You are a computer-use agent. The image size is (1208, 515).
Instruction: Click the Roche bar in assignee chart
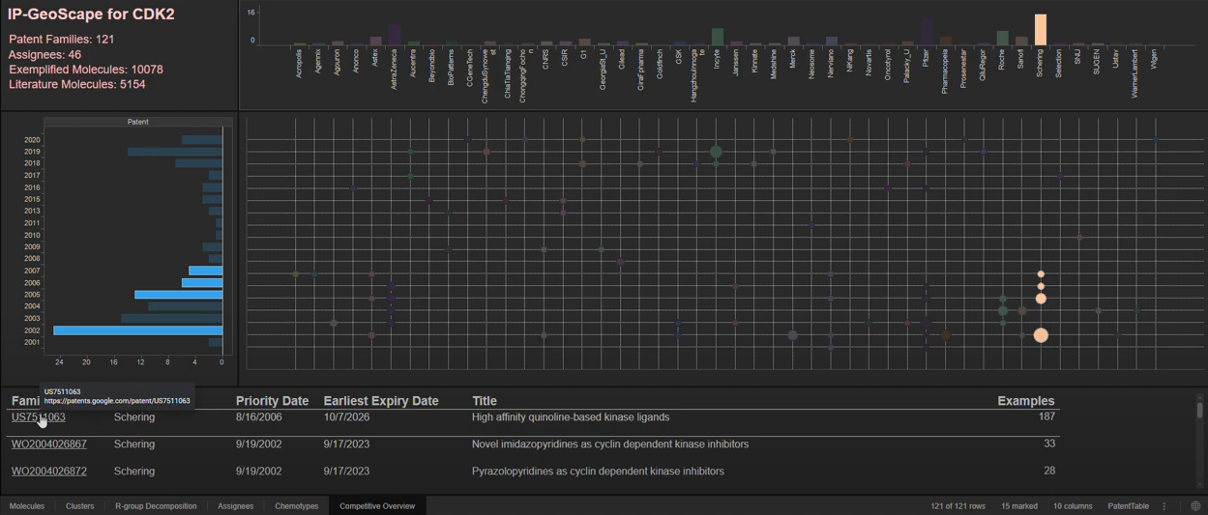(x=1003, y=39)
